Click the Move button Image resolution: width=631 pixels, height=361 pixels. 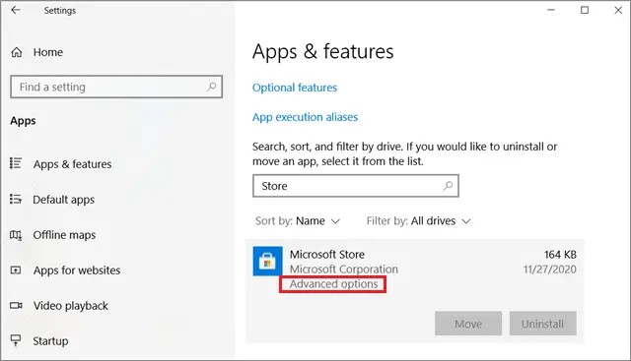tap(468, 324)
